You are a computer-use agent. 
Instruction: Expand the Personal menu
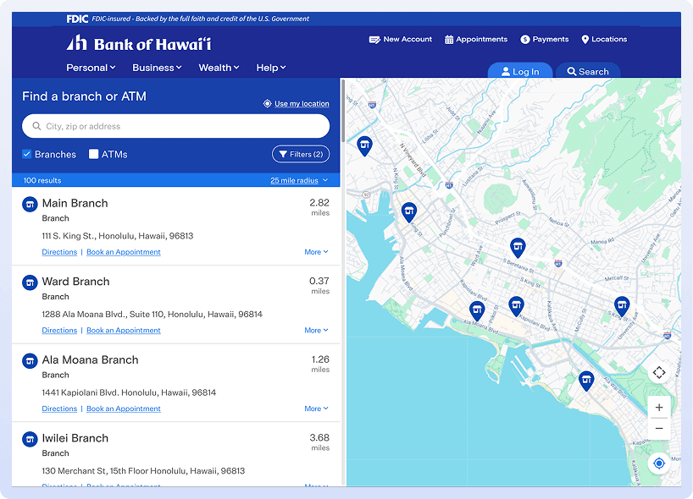91,68
